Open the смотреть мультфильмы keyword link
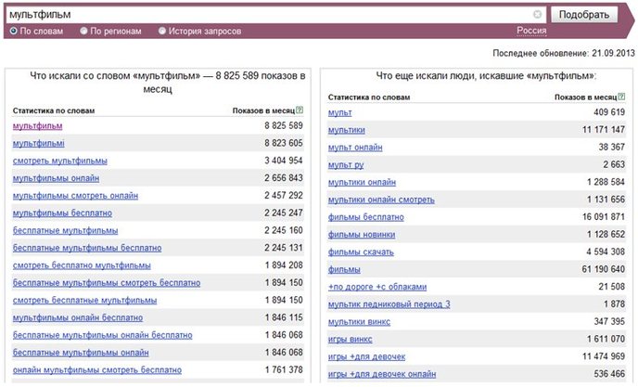Image resolution: width=638 pixels, height=387 pixels. coord(59,161)
